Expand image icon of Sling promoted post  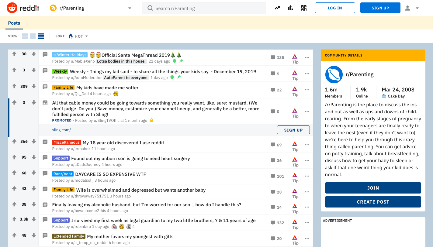click(x=45, y=103)
